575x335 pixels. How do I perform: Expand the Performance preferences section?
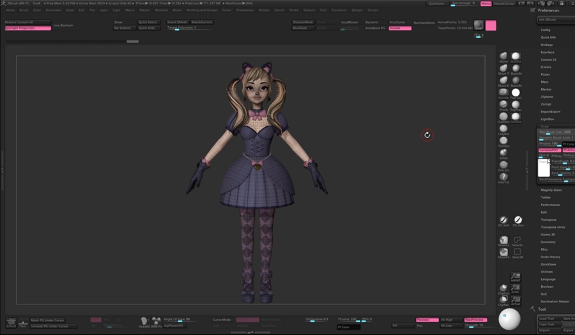(x=550, y=205)
